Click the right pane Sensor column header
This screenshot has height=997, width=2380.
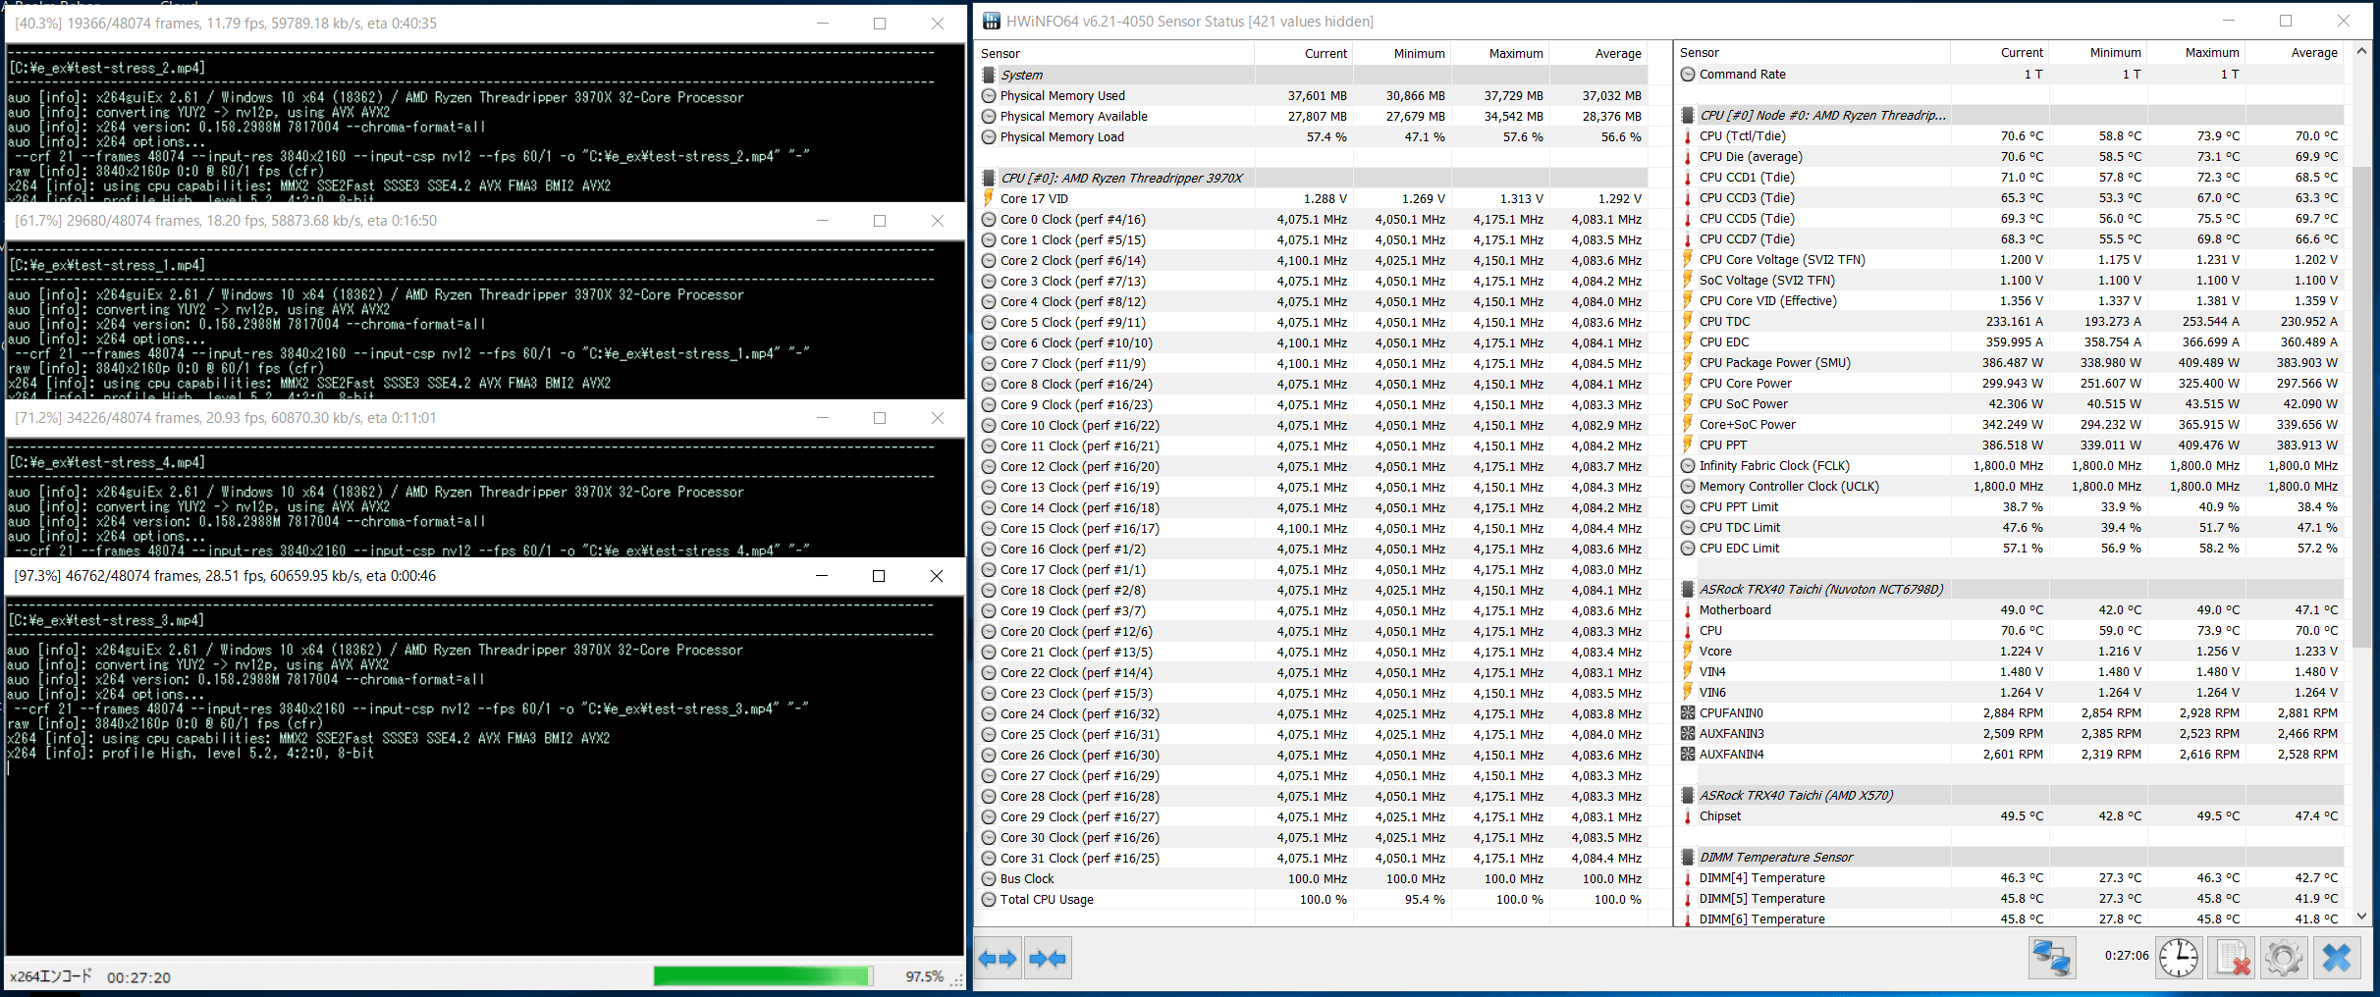coord(1812,53)
